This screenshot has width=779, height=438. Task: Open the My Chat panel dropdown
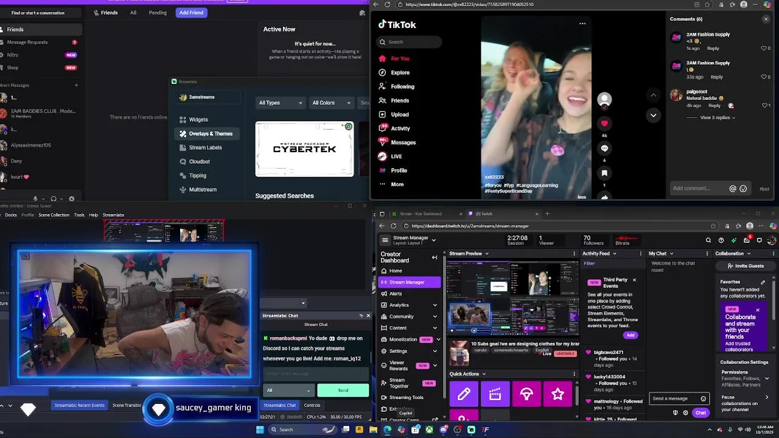pos(671,254)
